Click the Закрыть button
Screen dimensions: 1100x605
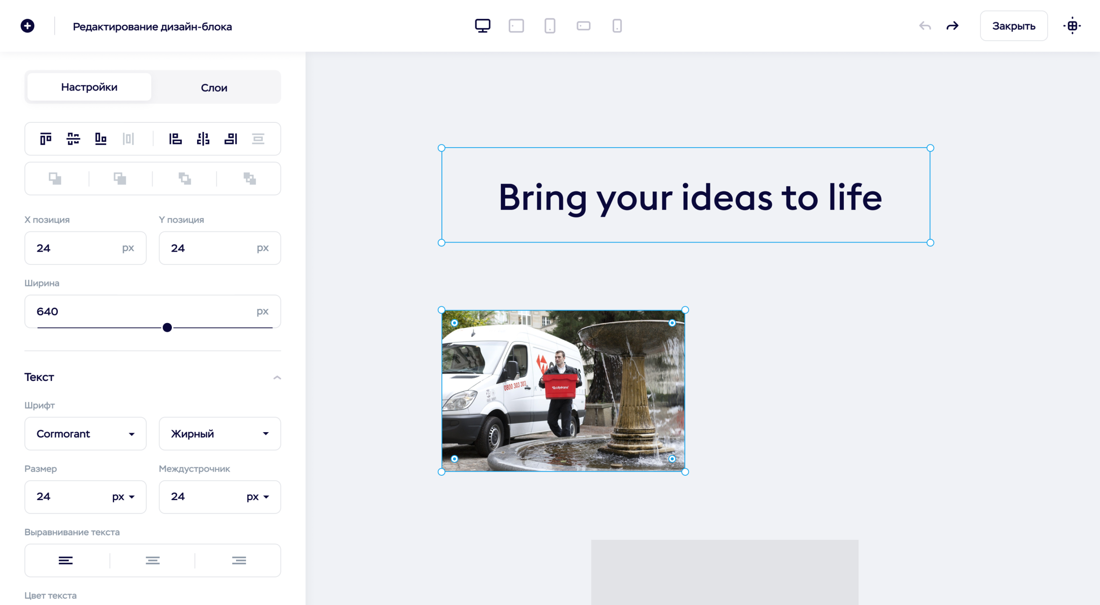tap(1013, 26)
